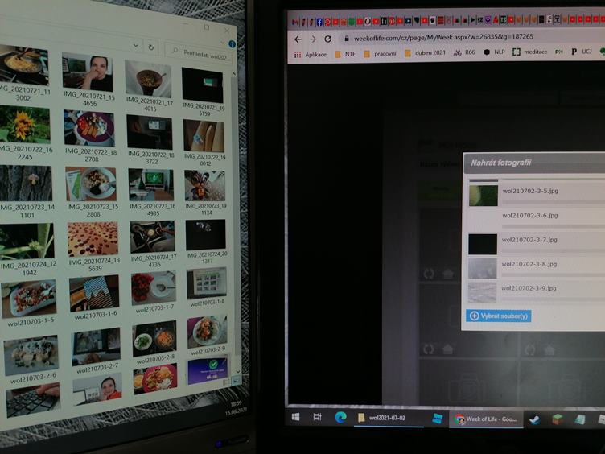
Task: Go forward in the Chrome browser
Action: pyautogui.click(x=312, y=39)
